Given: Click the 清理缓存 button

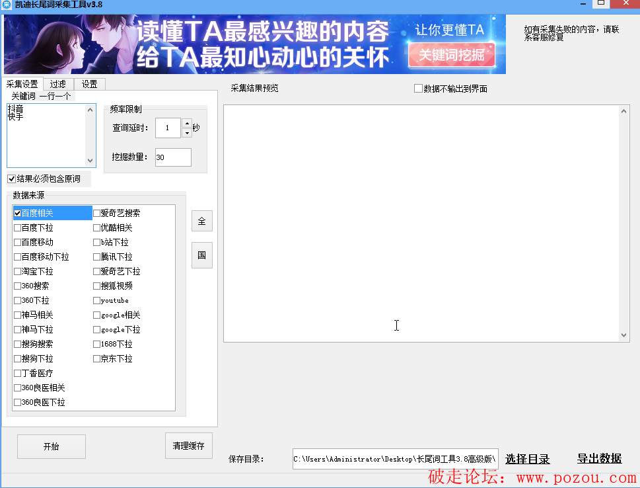Looking at the screenshot, I should pyautogui.click(x=188, y=446).
